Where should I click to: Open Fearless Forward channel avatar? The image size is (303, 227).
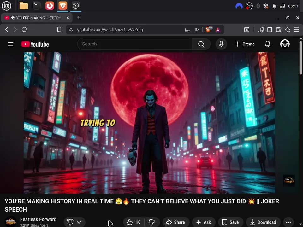point(11,222)
